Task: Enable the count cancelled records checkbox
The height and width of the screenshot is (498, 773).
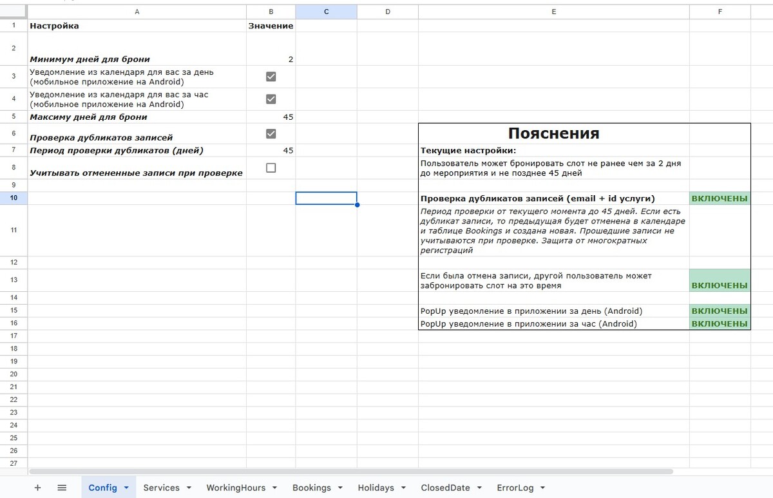Action: pyautogui.click(x=271, y=168)
